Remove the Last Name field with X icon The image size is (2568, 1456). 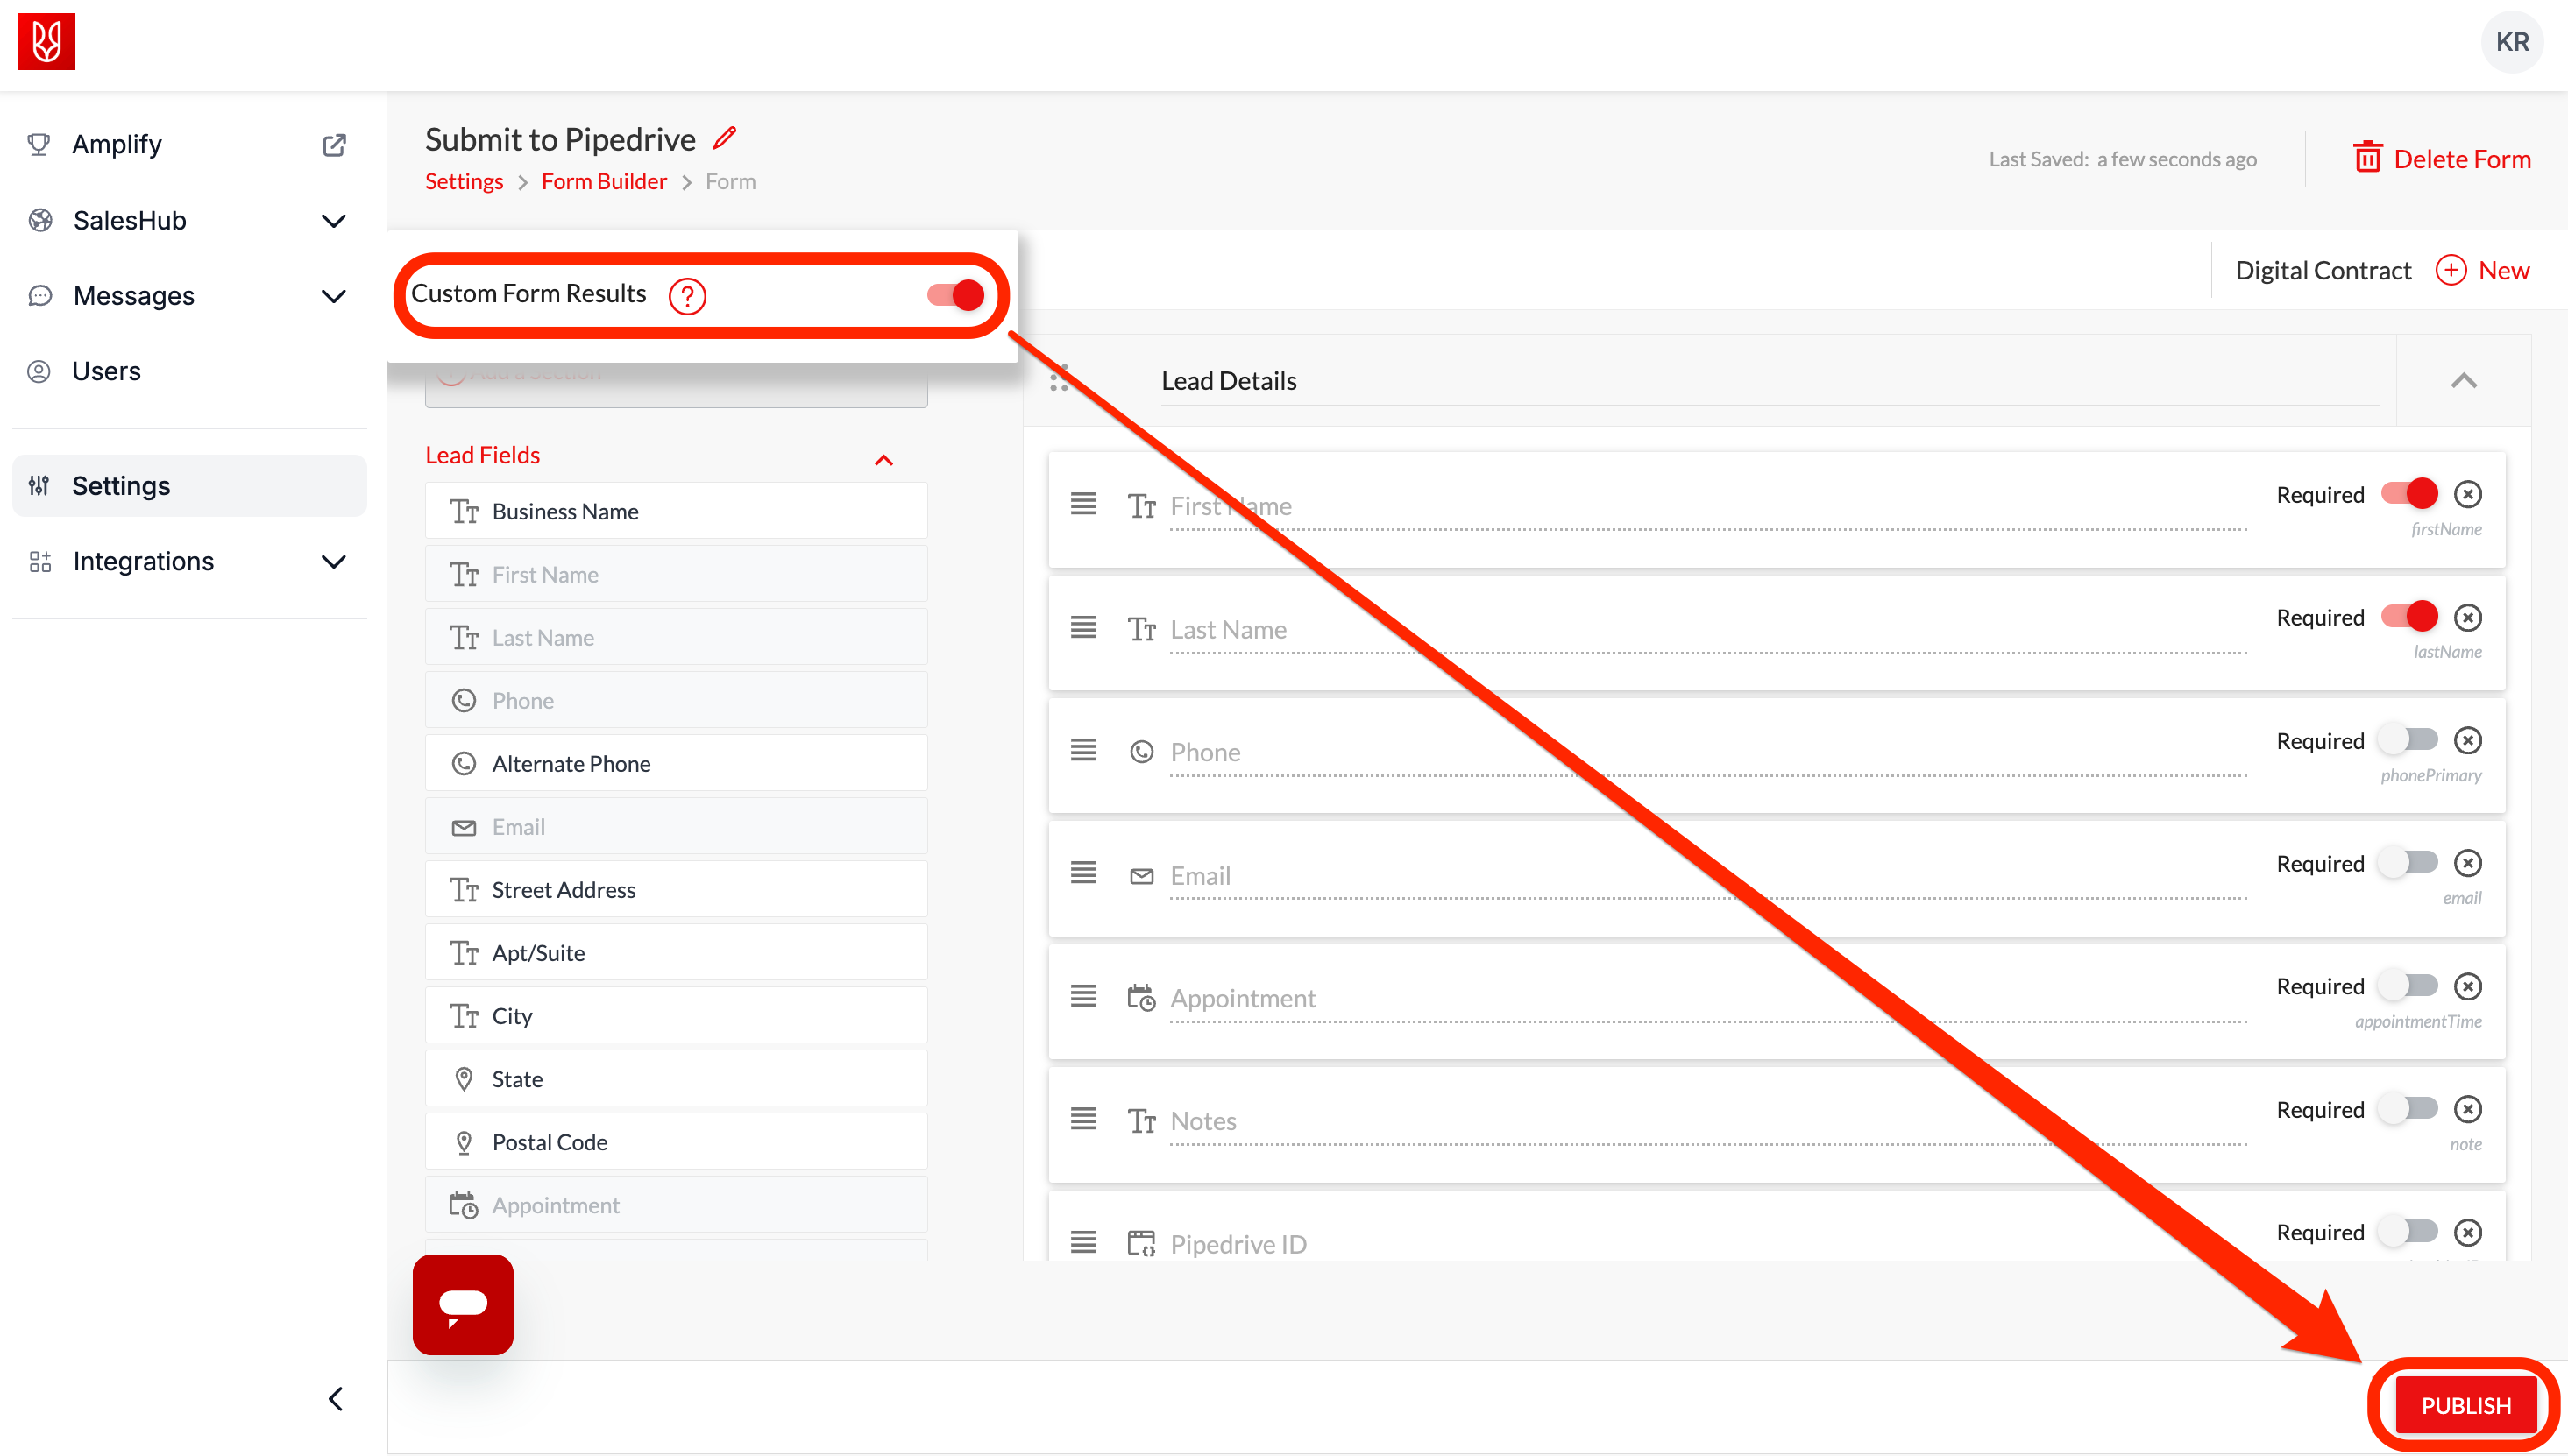coord(2468,617)
